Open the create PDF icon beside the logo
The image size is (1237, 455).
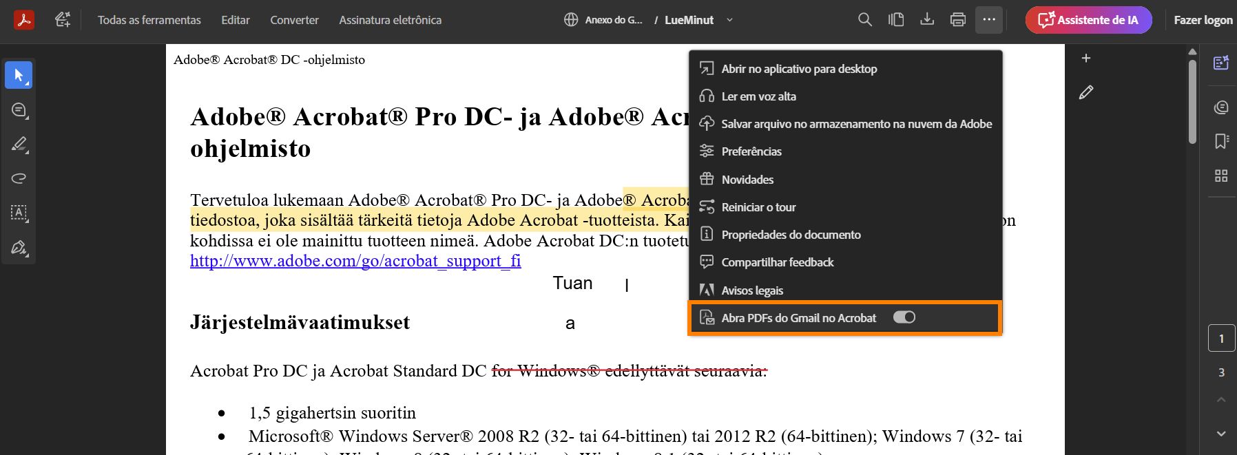(x=63, y=20)
